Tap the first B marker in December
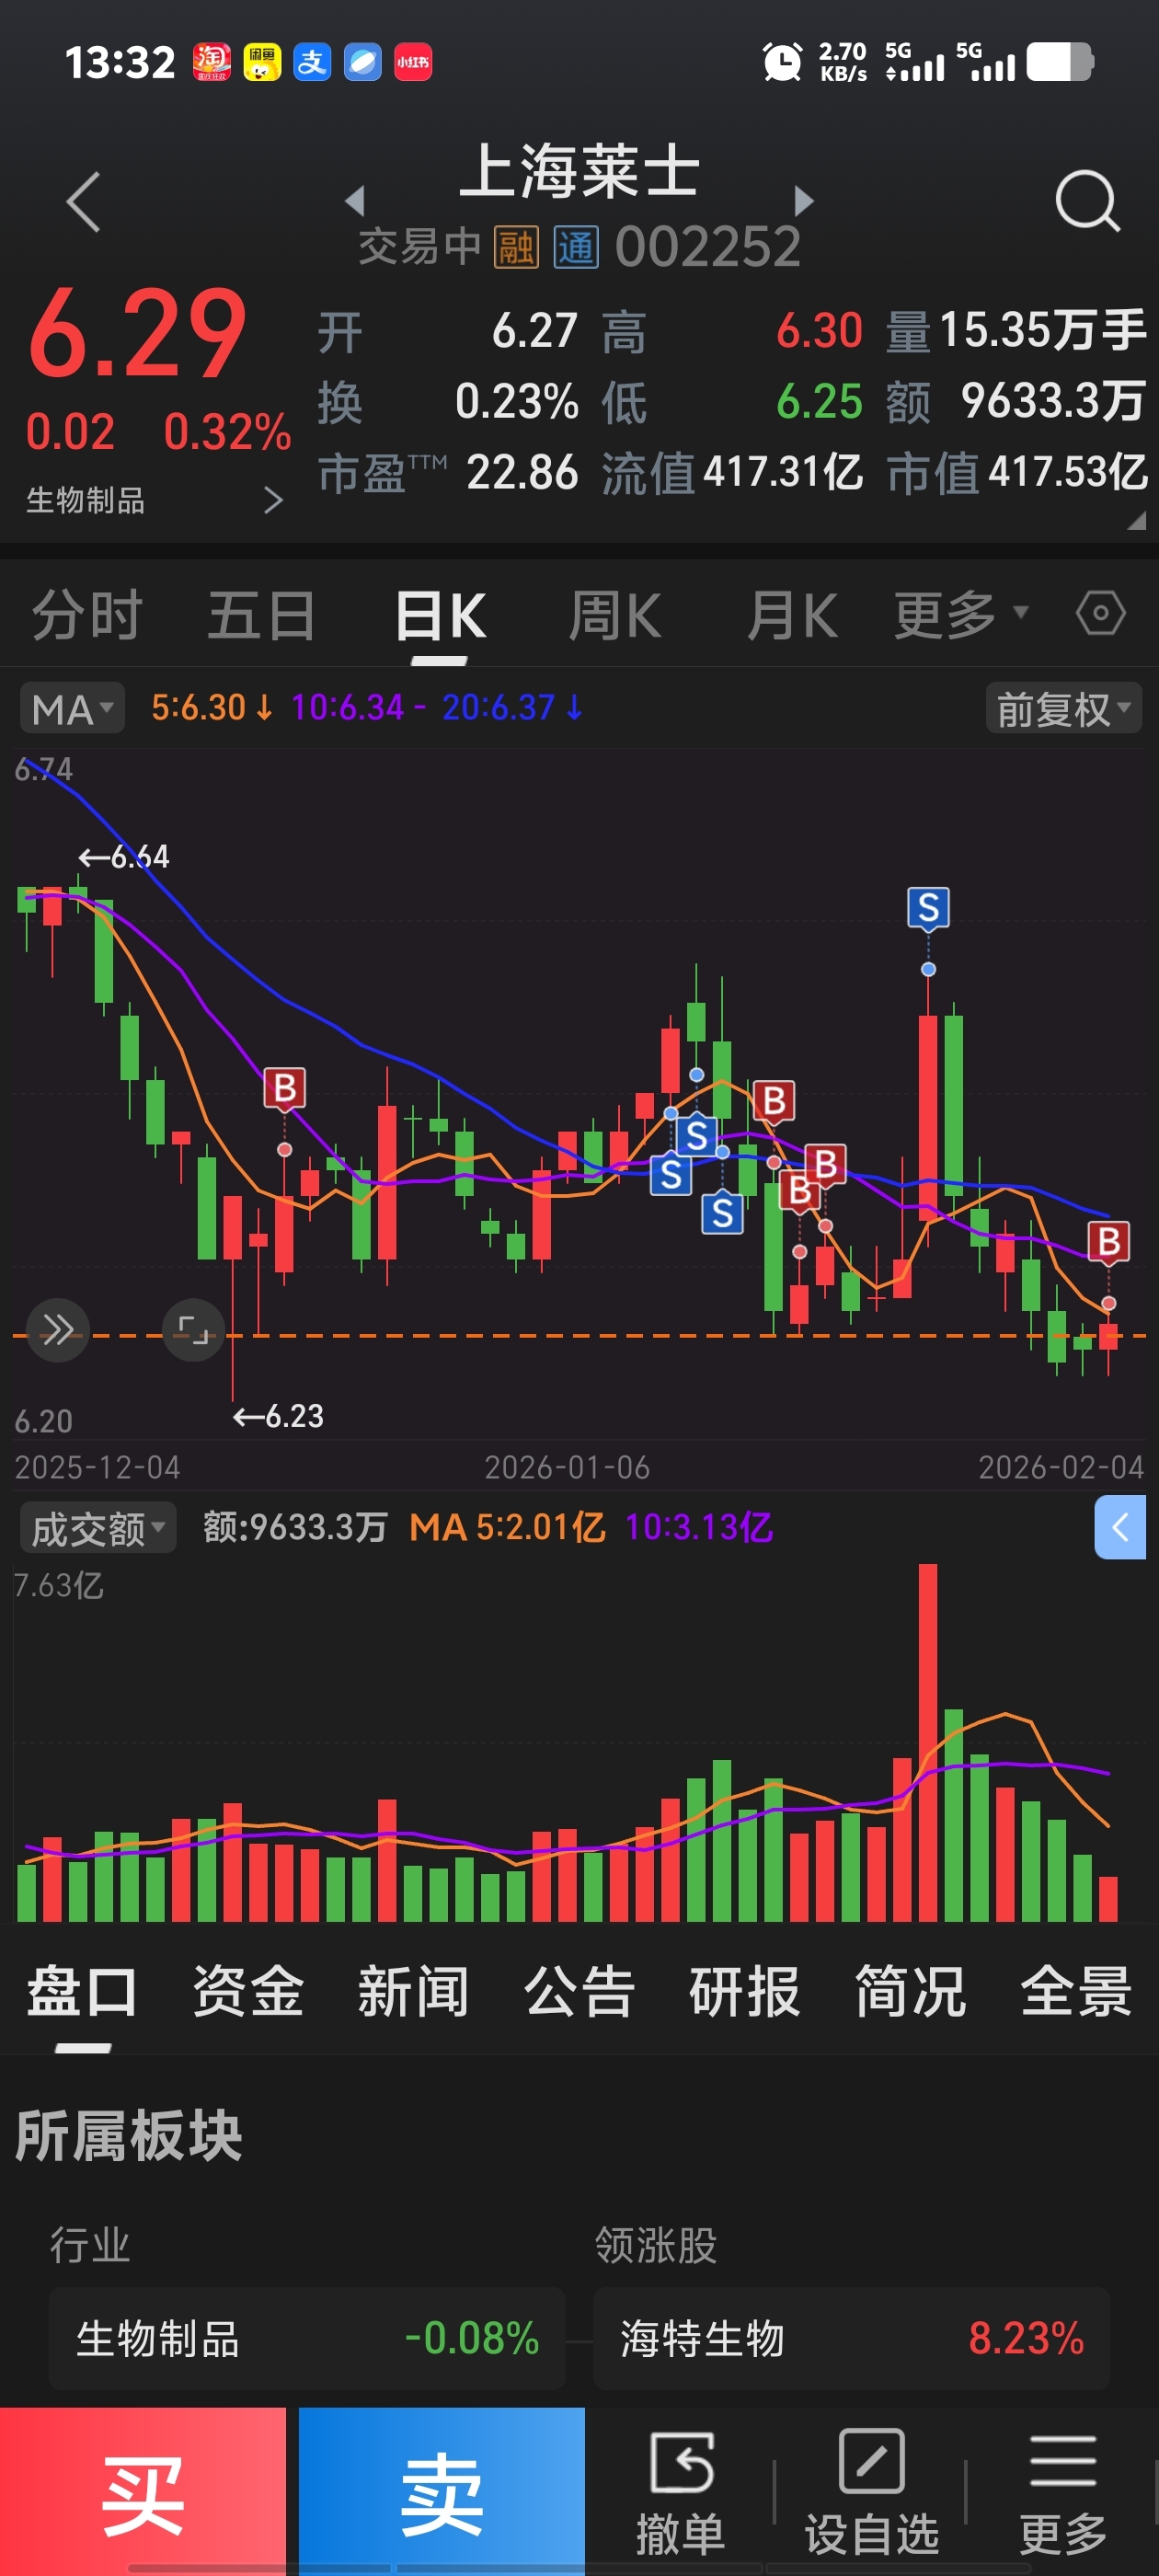The image size is (1159, 2576). click(284, 1088)
